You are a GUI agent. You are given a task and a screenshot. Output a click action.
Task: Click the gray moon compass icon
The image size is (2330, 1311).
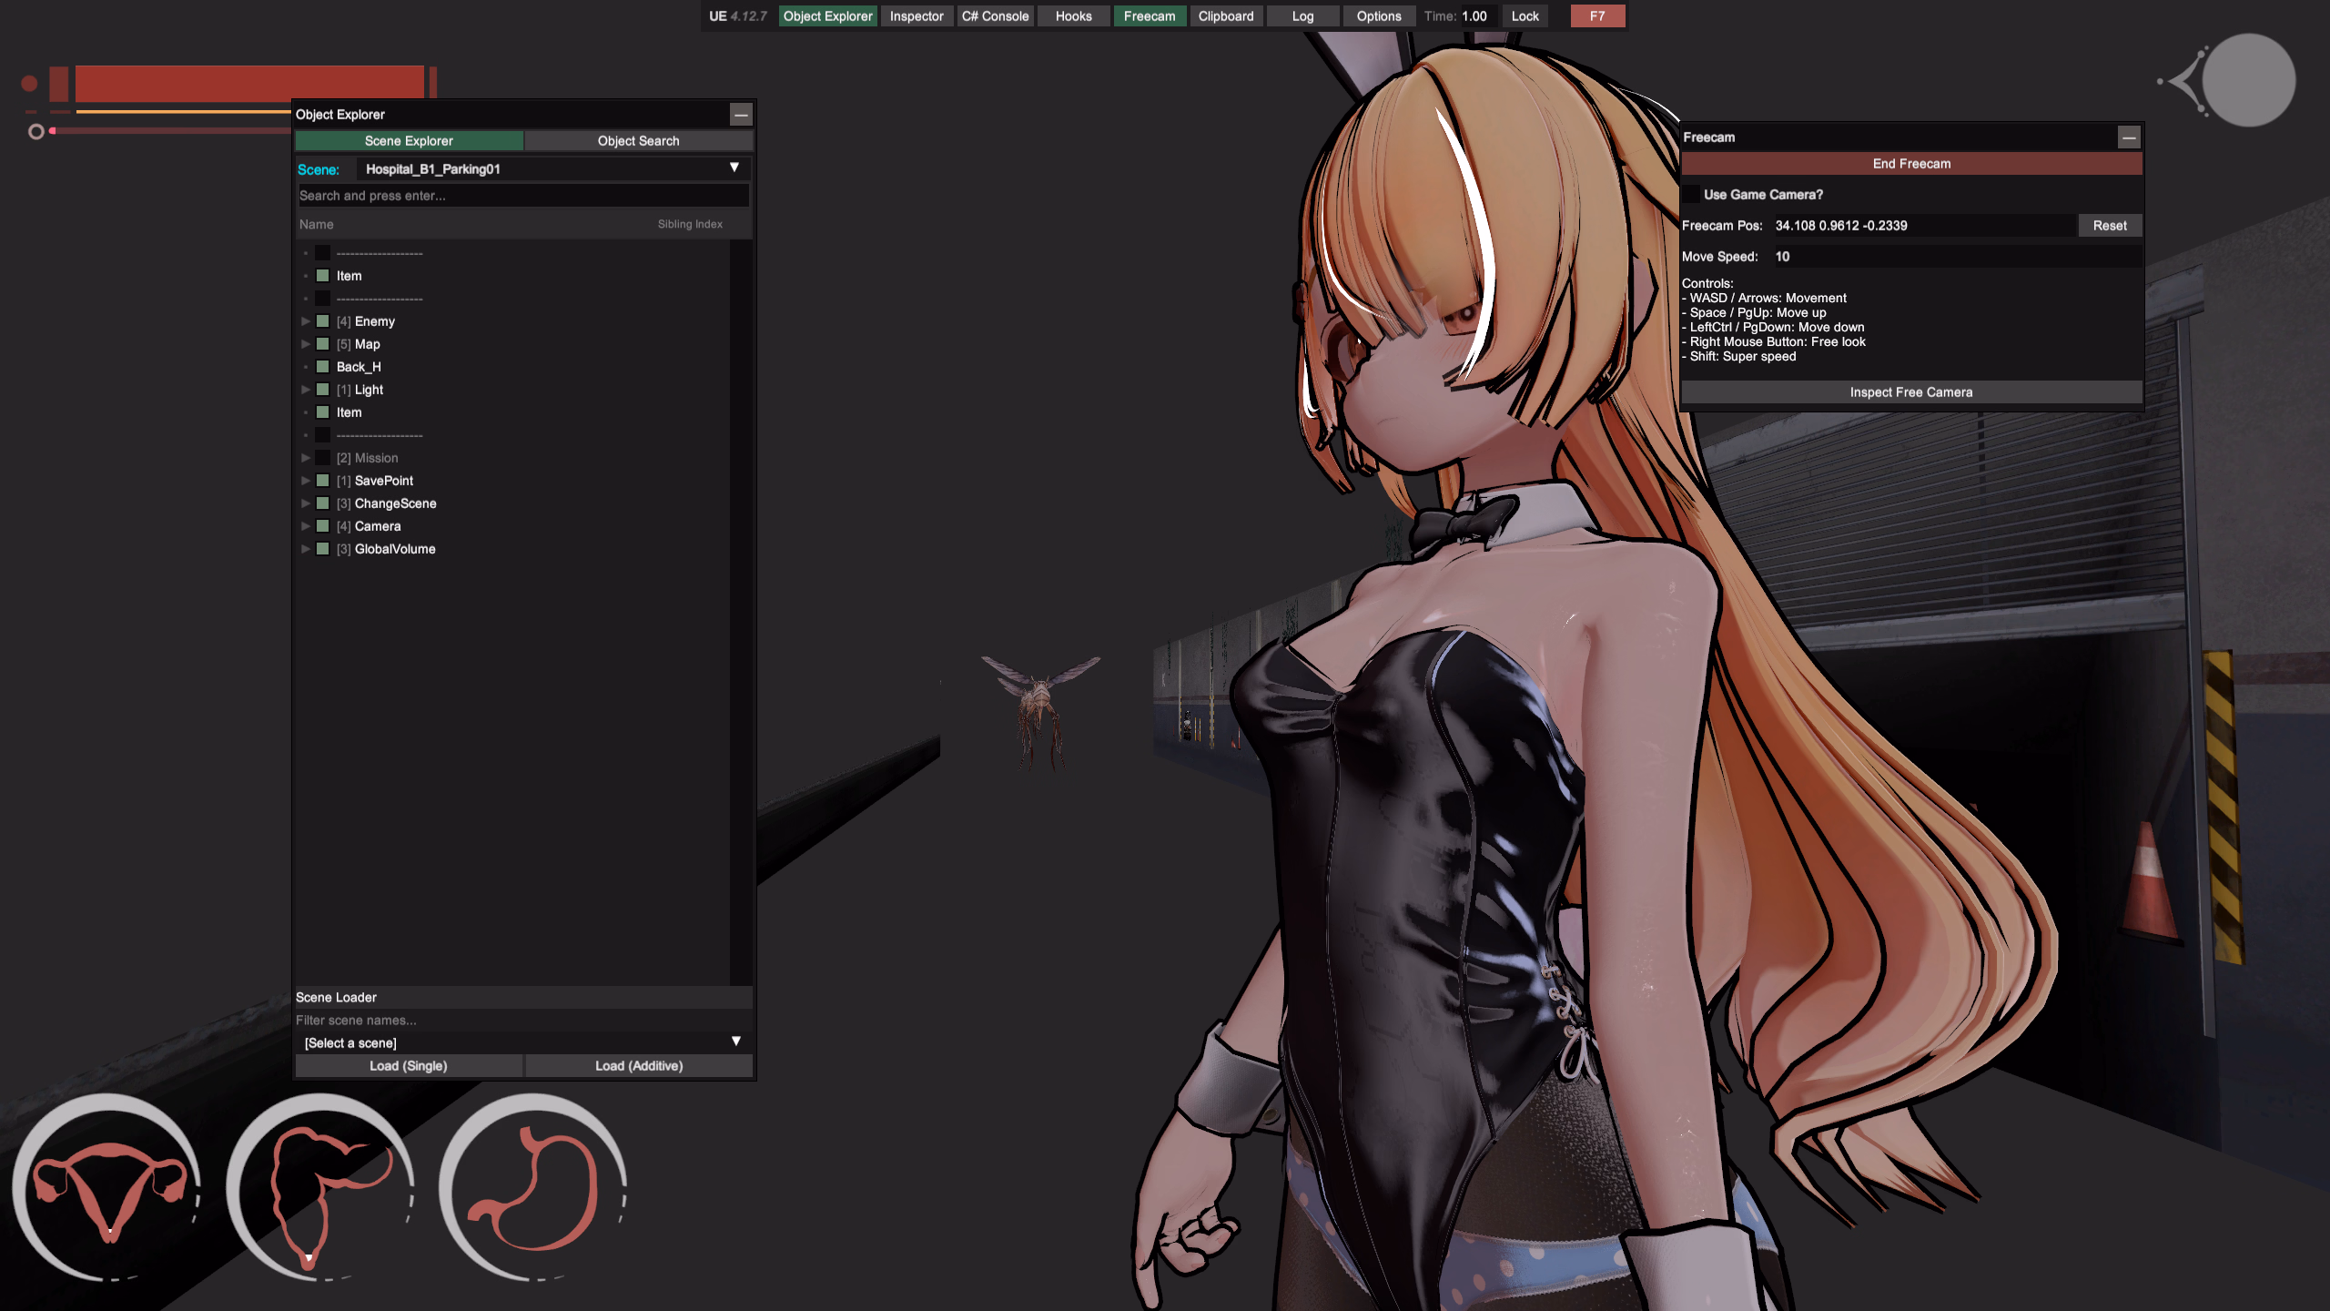(2248, 80)
